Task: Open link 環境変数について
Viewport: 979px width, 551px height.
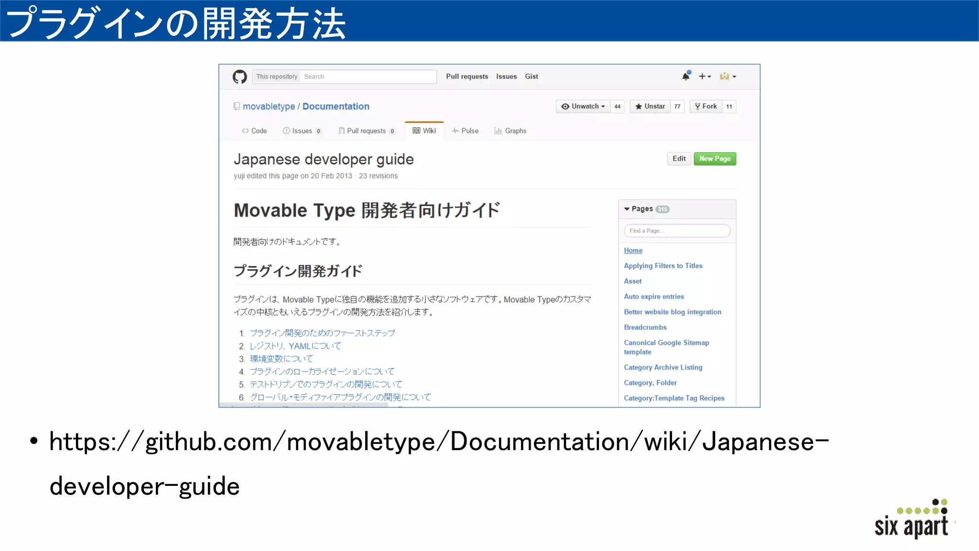Action: (282, 359)
